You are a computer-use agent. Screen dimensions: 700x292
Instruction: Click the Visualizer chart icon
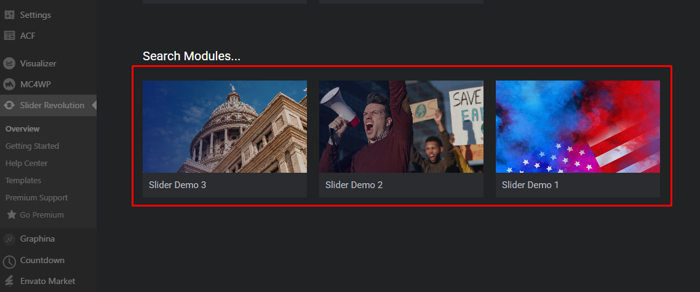(x=9, y=63)
